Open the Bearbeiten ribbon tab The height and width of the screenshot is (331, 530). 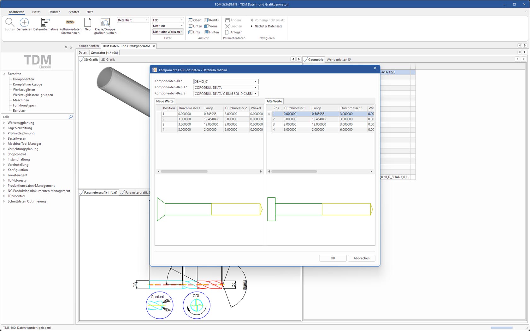[x=16, y=12]
